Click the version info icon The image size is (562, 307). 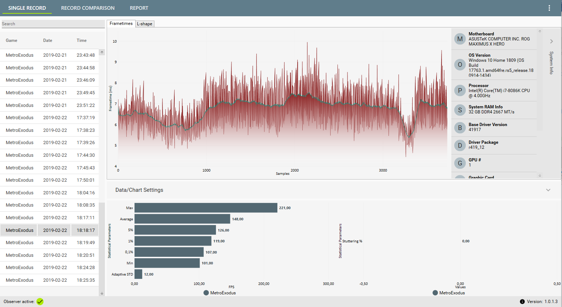[522, 302]
